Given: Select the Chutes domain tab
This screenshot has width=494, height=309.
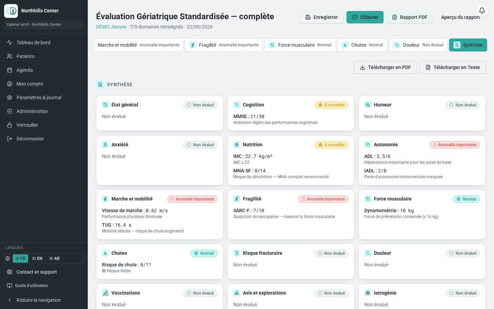Looking at the screenshot, I should pyautogui.click(x=362, y=45).
